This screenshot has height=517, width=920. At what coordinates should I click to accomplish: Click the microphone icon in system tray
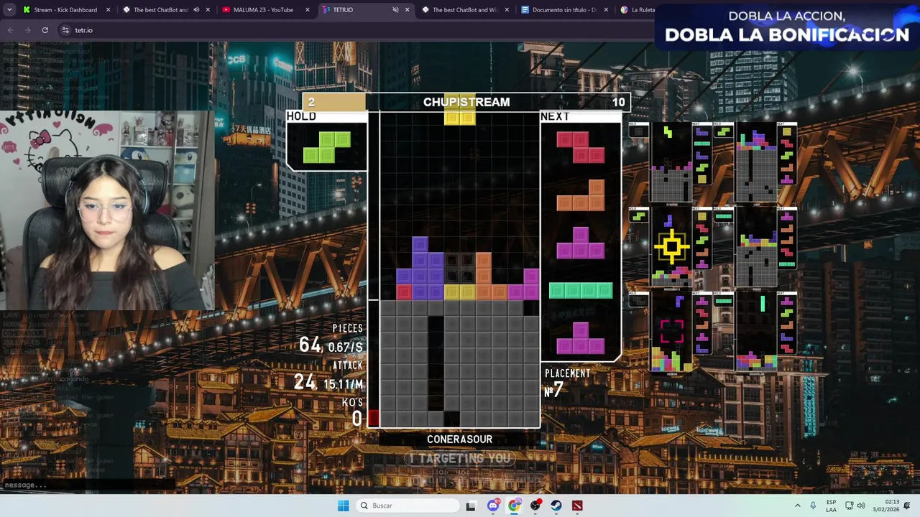[x=813, y=506]
